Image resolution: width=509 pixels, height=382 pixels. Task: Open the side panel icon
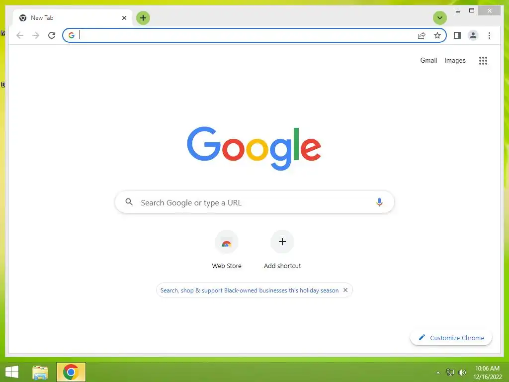[457, 35]
